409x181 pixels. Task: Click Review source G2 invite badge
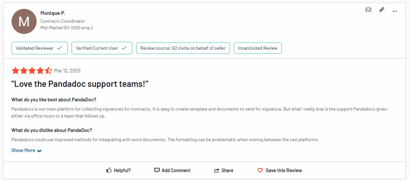pos(183,48)
